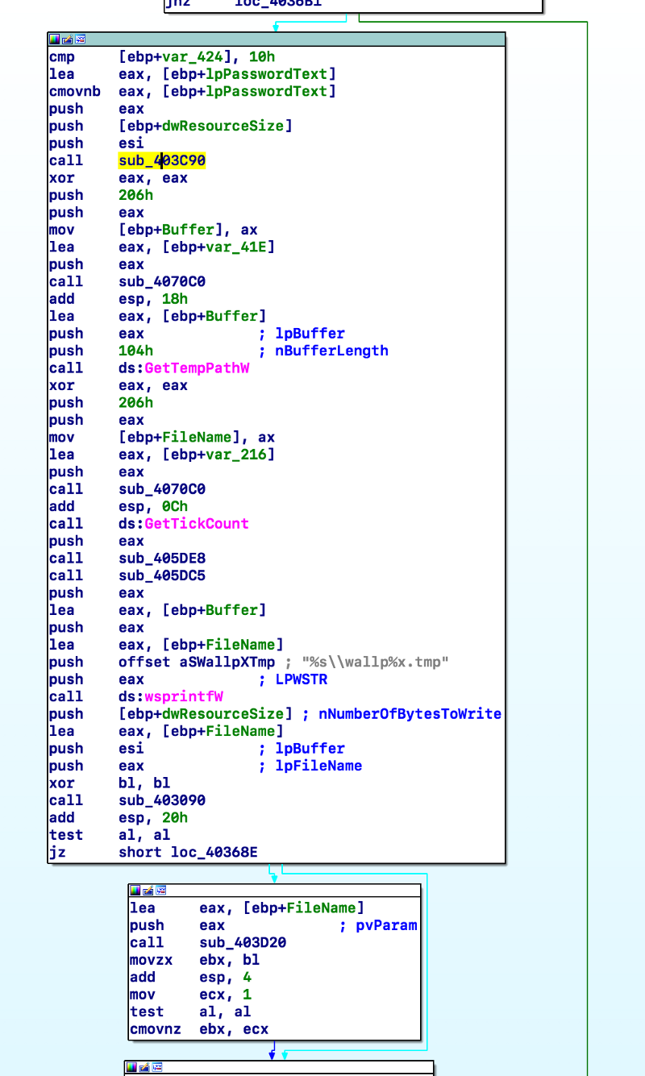Click edit-label pencil icon on the sub_403D20 block
This screenshot has width=645, height=1076.
coord(148,890)
